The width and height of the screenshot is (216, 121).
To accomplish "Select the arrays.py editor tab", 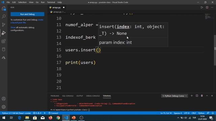I will 57,7.
